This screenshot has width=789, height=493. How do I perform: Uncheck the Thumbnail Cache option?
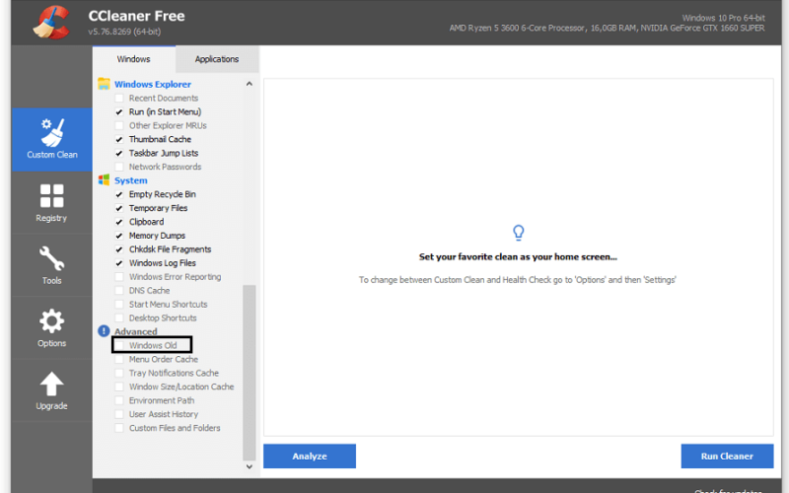click(x=119, y=139)
